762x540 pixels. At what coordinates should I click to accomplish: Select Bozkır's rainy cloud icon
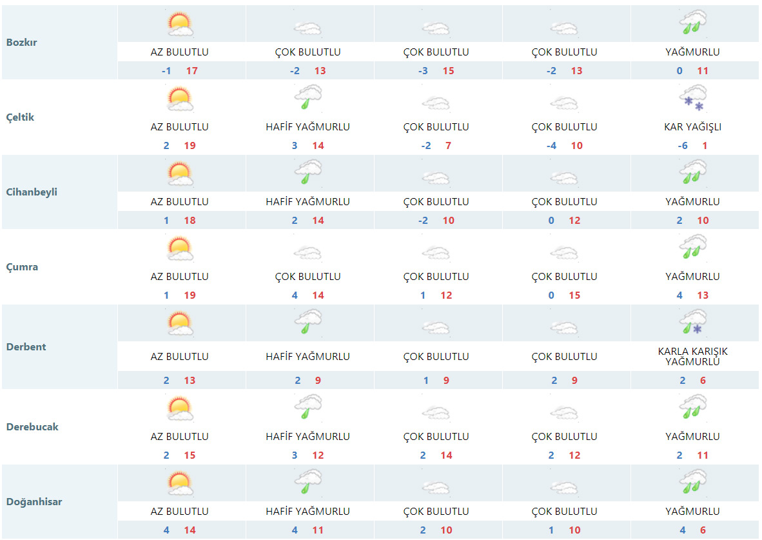pos(692,24)
